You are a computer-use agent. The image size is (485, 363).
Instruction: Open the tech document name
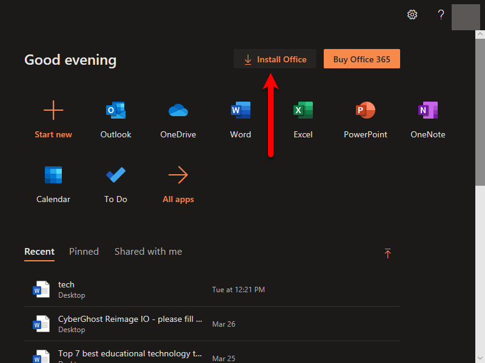coord(66,284)
